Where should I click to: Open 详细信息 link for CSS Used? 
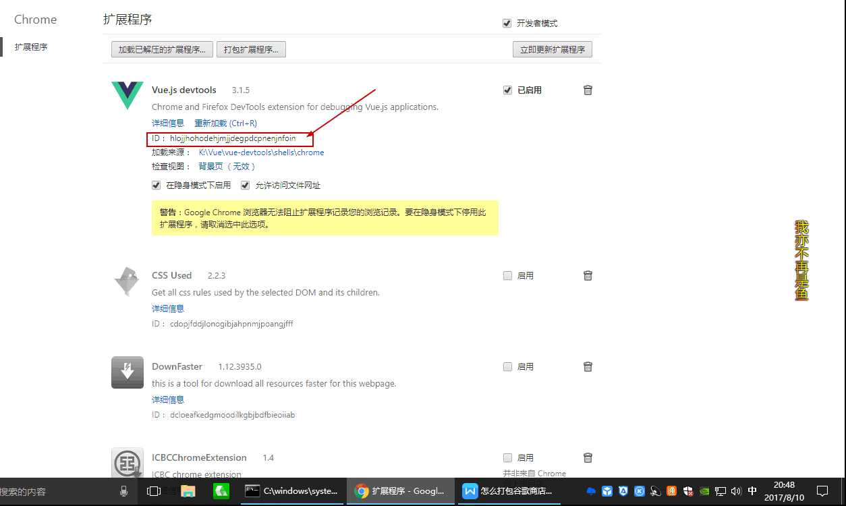click(x=168, y=308)
